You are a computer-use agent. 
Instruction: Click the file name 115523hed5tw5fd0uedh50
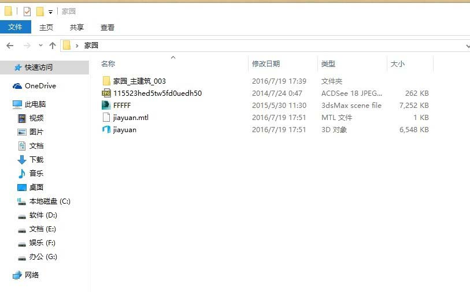click(x=157, y=93)
